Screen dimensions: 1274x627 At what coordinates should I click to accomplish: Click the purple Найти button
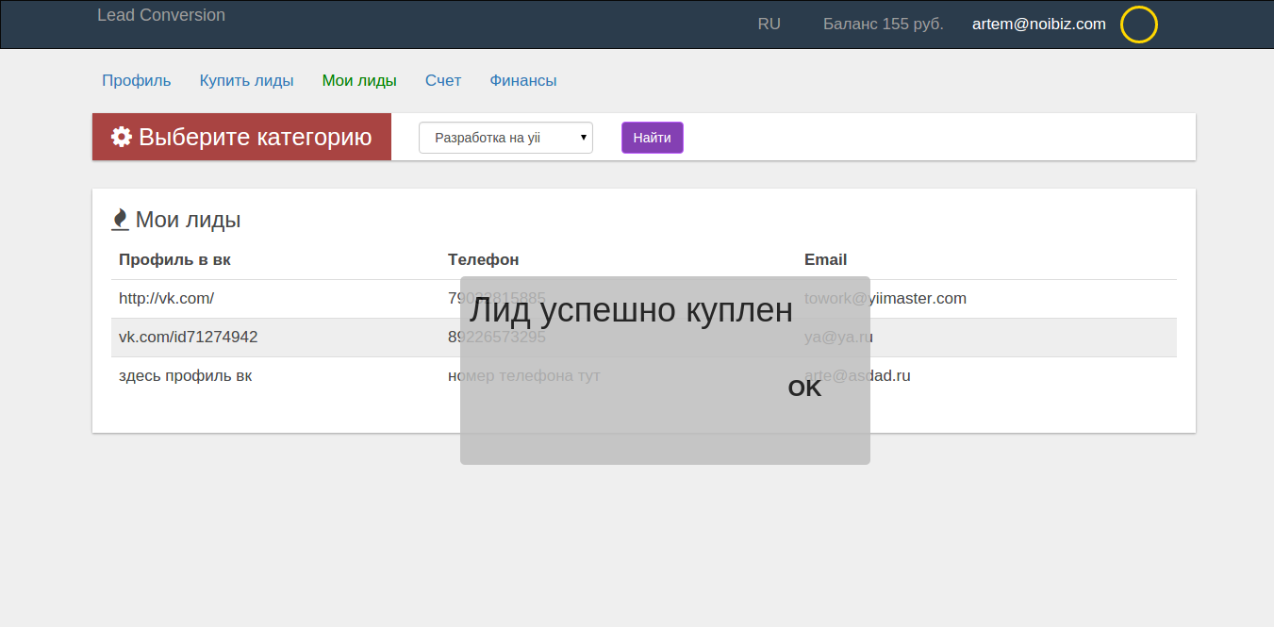click(652, 138)
